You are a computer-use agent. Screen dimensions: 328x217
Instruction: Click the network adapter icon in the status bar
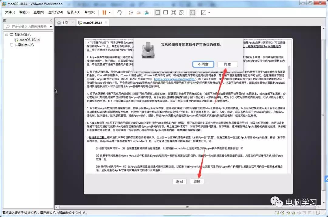288,213
